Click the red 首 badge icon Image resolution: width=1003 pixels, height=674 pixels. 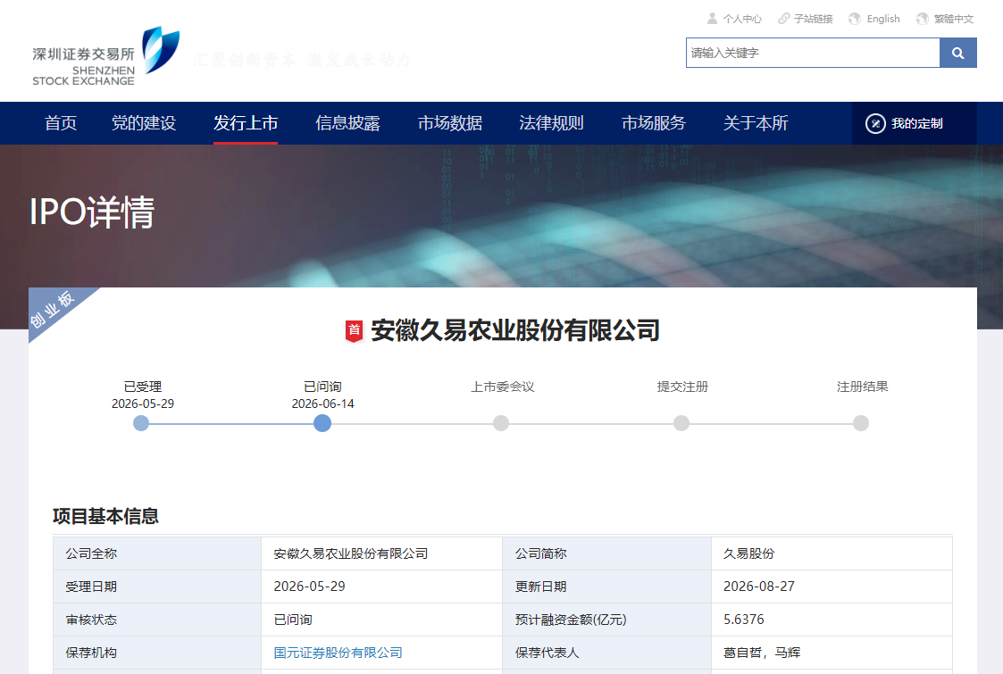coord(354,330)
